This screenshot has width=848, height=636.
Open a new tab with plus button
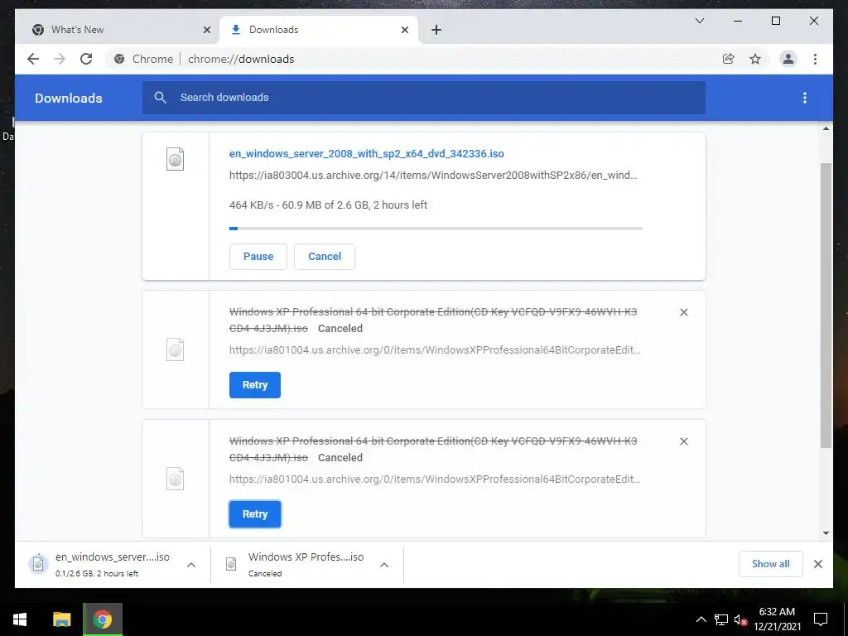[x=436, y=30]
